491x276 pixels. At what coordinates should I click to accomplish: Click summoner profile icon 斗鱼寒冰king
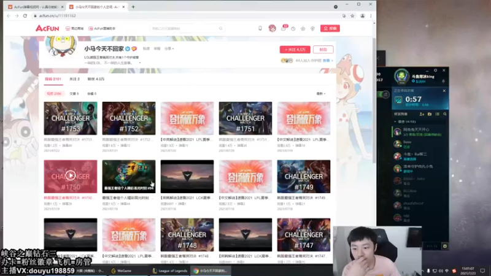pyautogui.click(x=401, y=76)
